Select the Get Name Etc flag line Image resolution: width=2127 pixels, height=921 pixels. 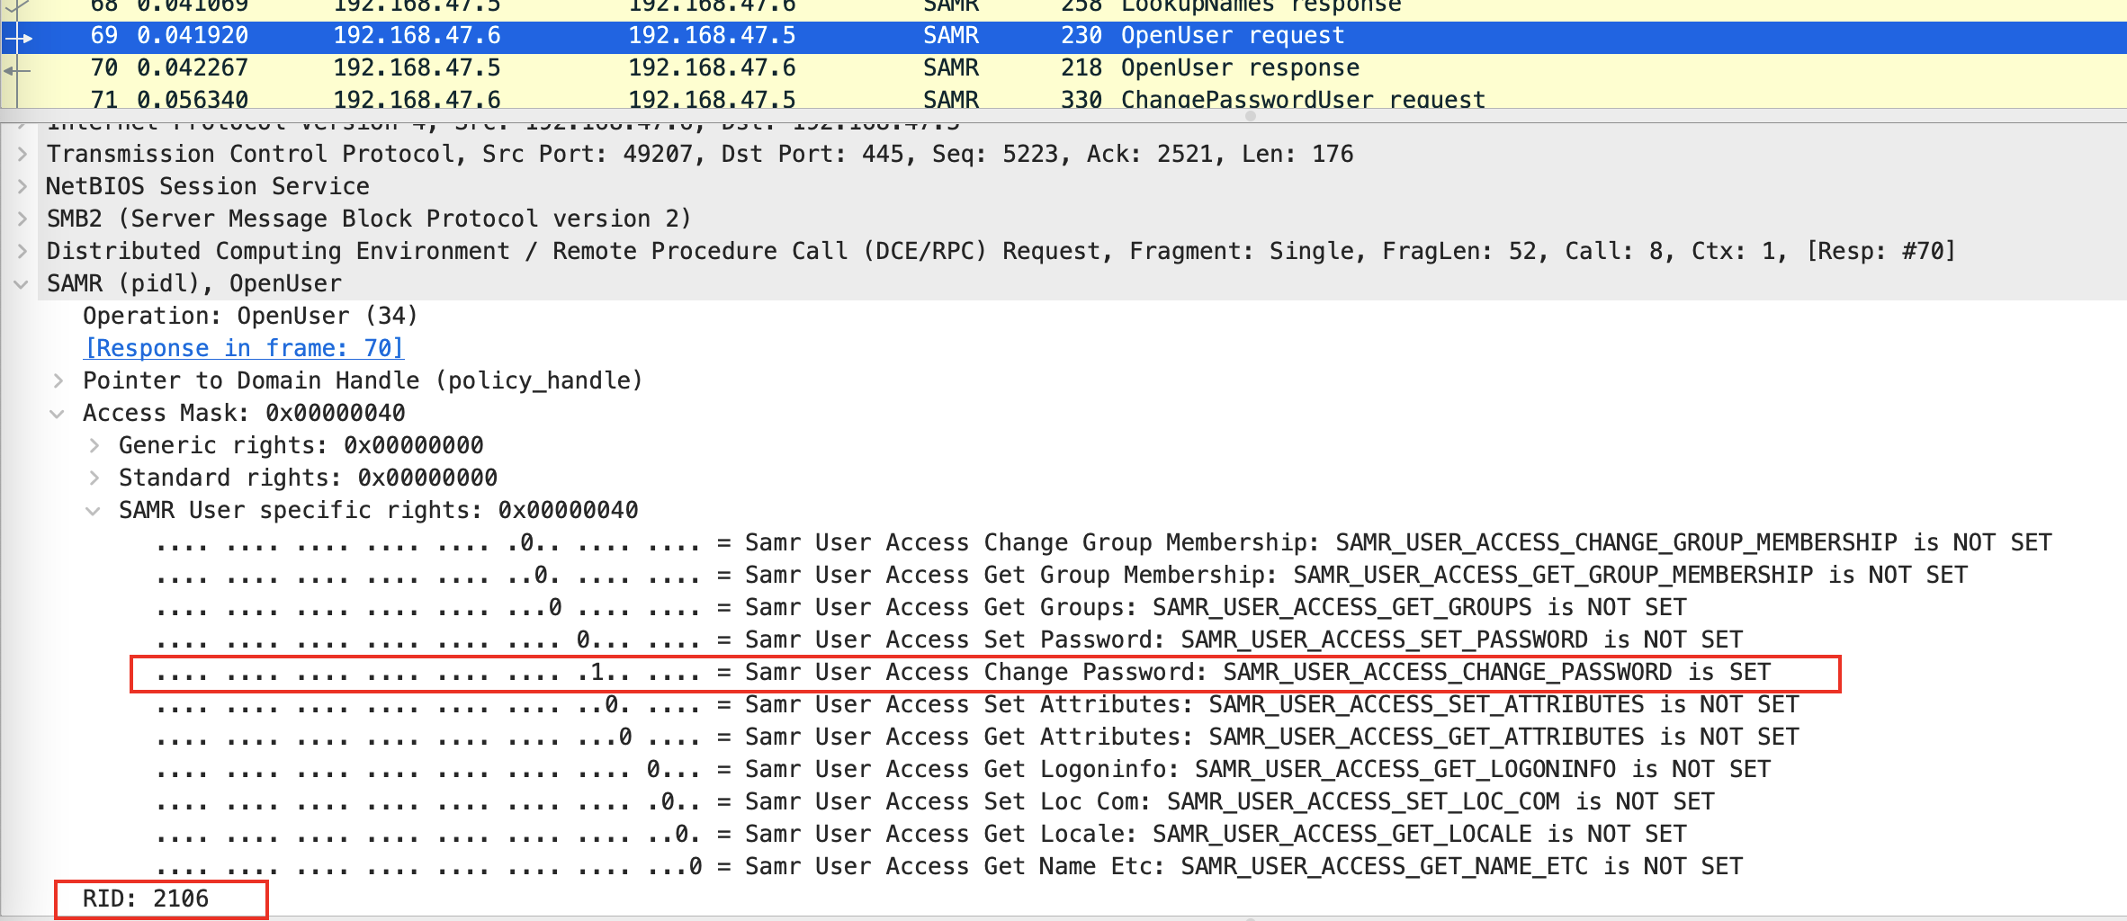click(949, 866)
